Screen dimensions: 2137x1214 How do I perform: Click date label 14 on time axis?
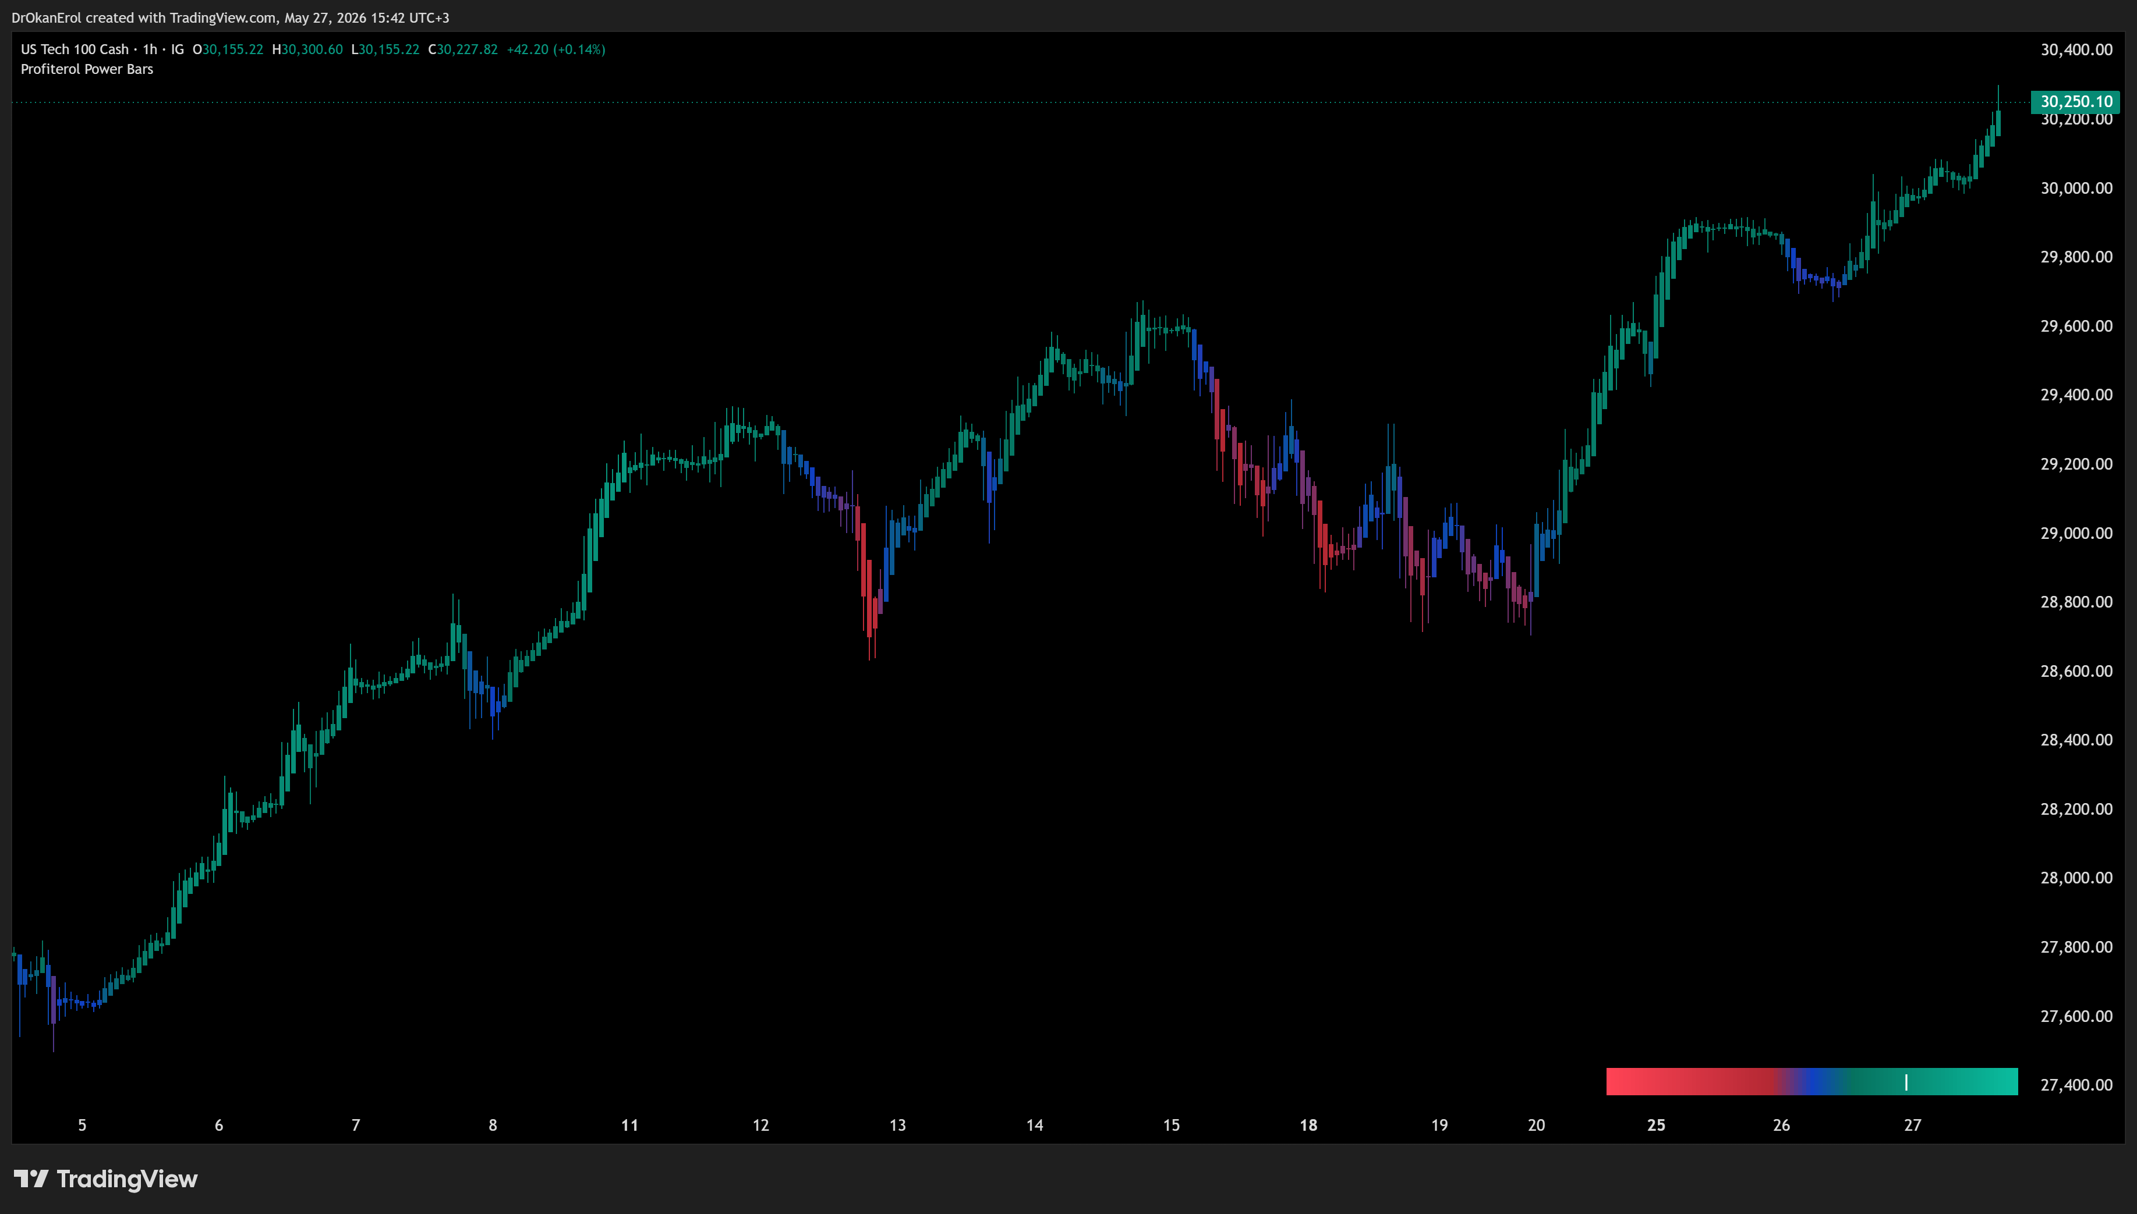point(1034,1126)
